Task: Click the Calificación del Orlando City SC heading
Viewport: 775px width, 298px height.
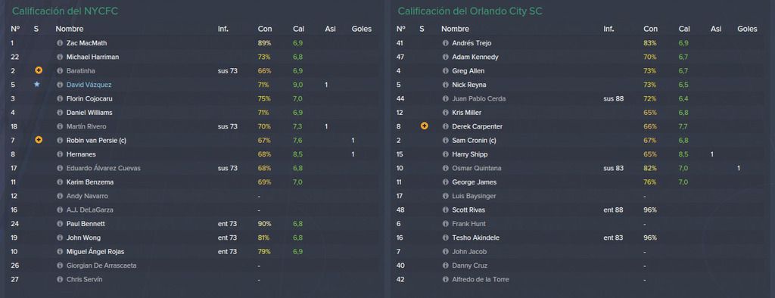Action: pos(470,11)
